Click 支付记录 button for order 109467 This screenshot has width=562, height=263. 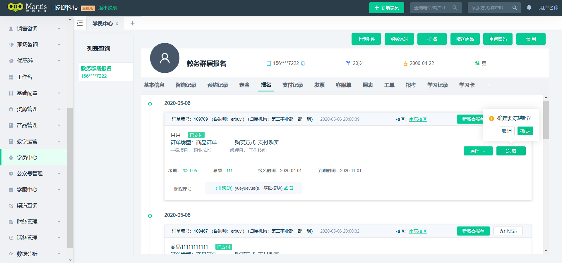coord(508,231)
